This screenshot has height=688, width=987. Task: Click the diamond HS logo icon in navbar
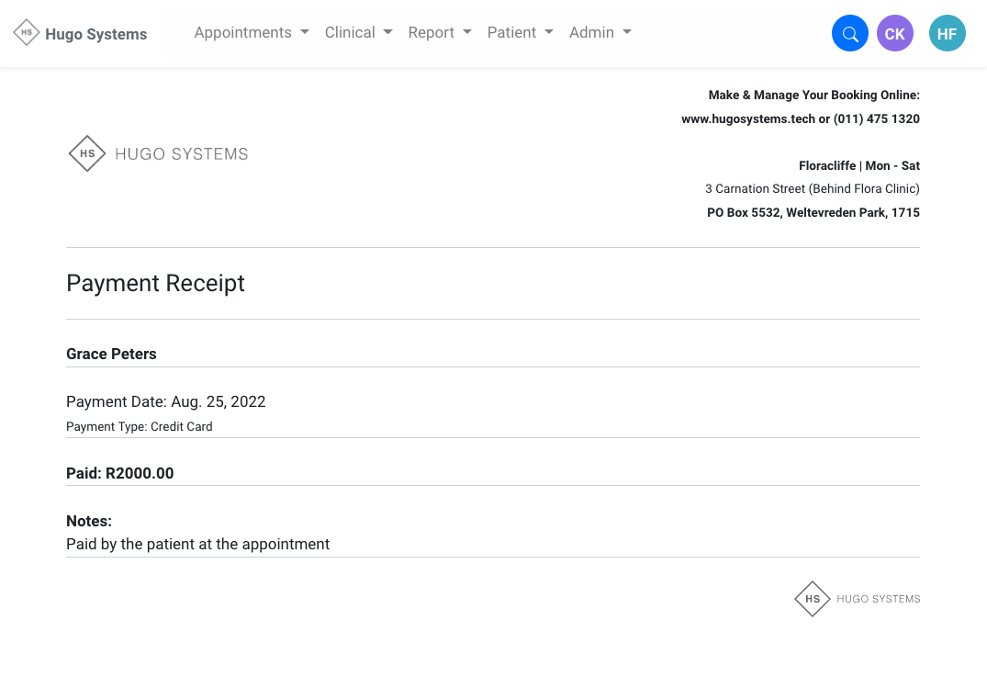pyautogui.click(x=27, y=33)
